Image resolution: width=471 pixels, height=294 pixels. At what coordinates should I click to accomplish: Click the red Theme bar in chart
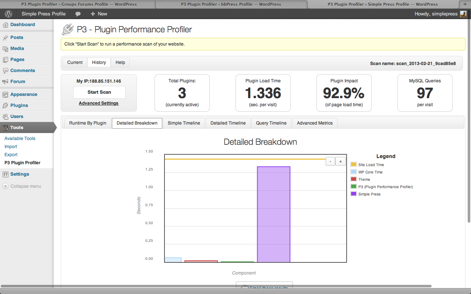(x=201, y=261)
